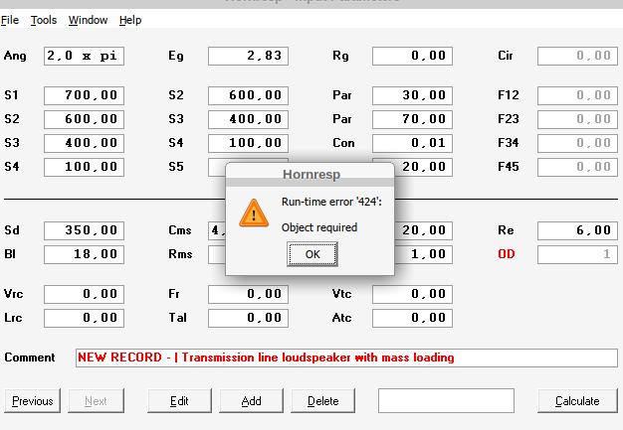
Task: Select the Tal input field
Action: tap(248, 318)
